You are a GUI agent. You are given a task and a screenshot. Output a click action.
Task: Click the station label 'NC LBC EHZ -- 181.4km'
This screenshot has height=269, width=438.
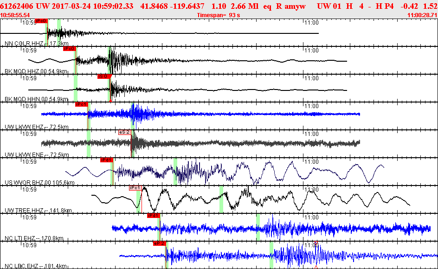(36, 266)
